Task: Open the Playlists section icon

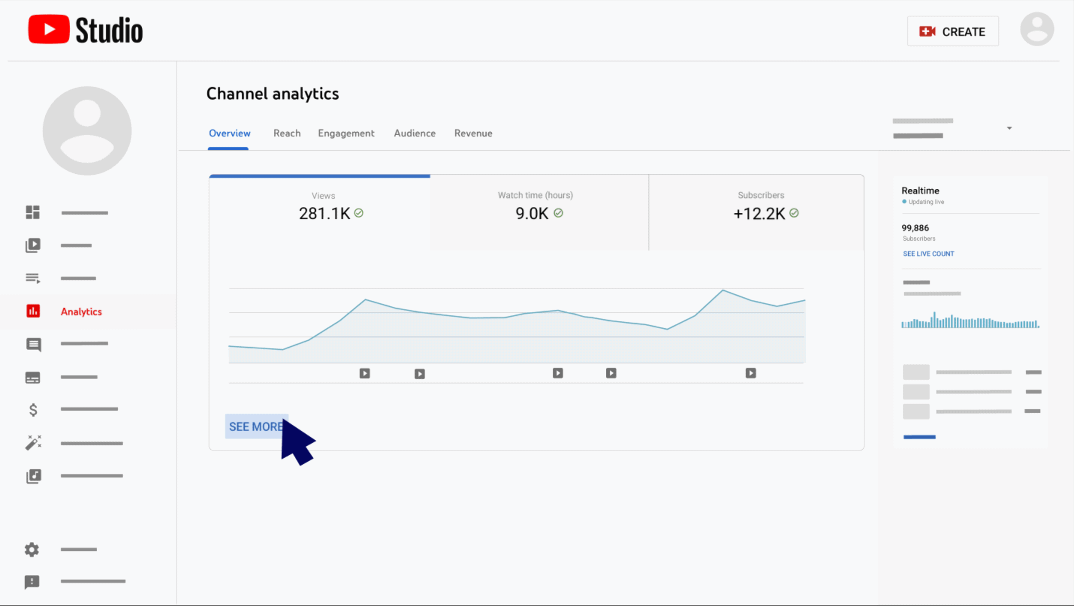Action: (x=33, y=278)
